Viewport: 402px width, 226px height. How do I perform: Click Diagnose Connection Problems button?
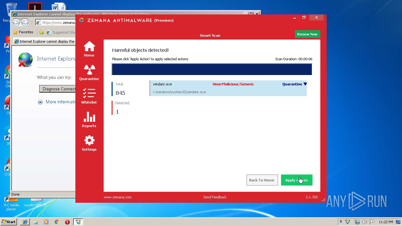[57, 89]
